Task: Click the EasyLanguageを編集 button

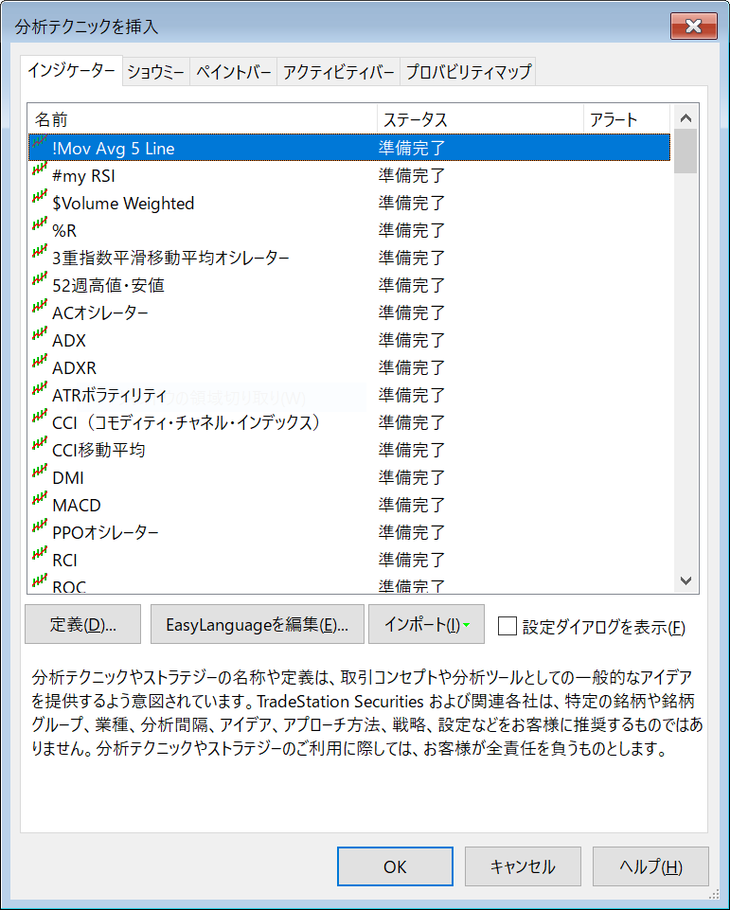Action: coord(257,625)
